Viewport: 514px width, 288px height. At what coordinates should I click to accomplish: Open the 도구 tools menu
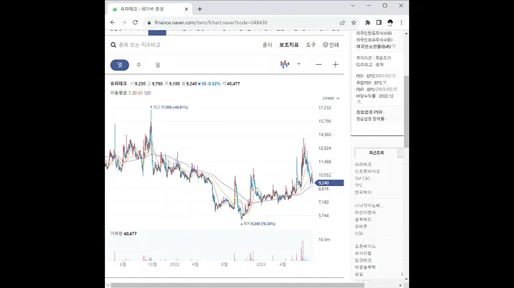coord(311,45)
